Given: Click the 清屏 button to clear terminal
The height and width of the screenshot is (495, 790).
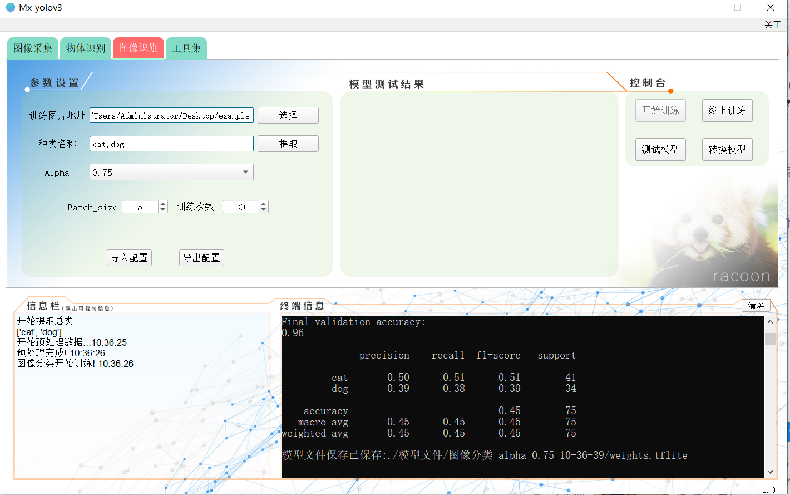Looking at the screenshot, I should click(x=756, y=305).
